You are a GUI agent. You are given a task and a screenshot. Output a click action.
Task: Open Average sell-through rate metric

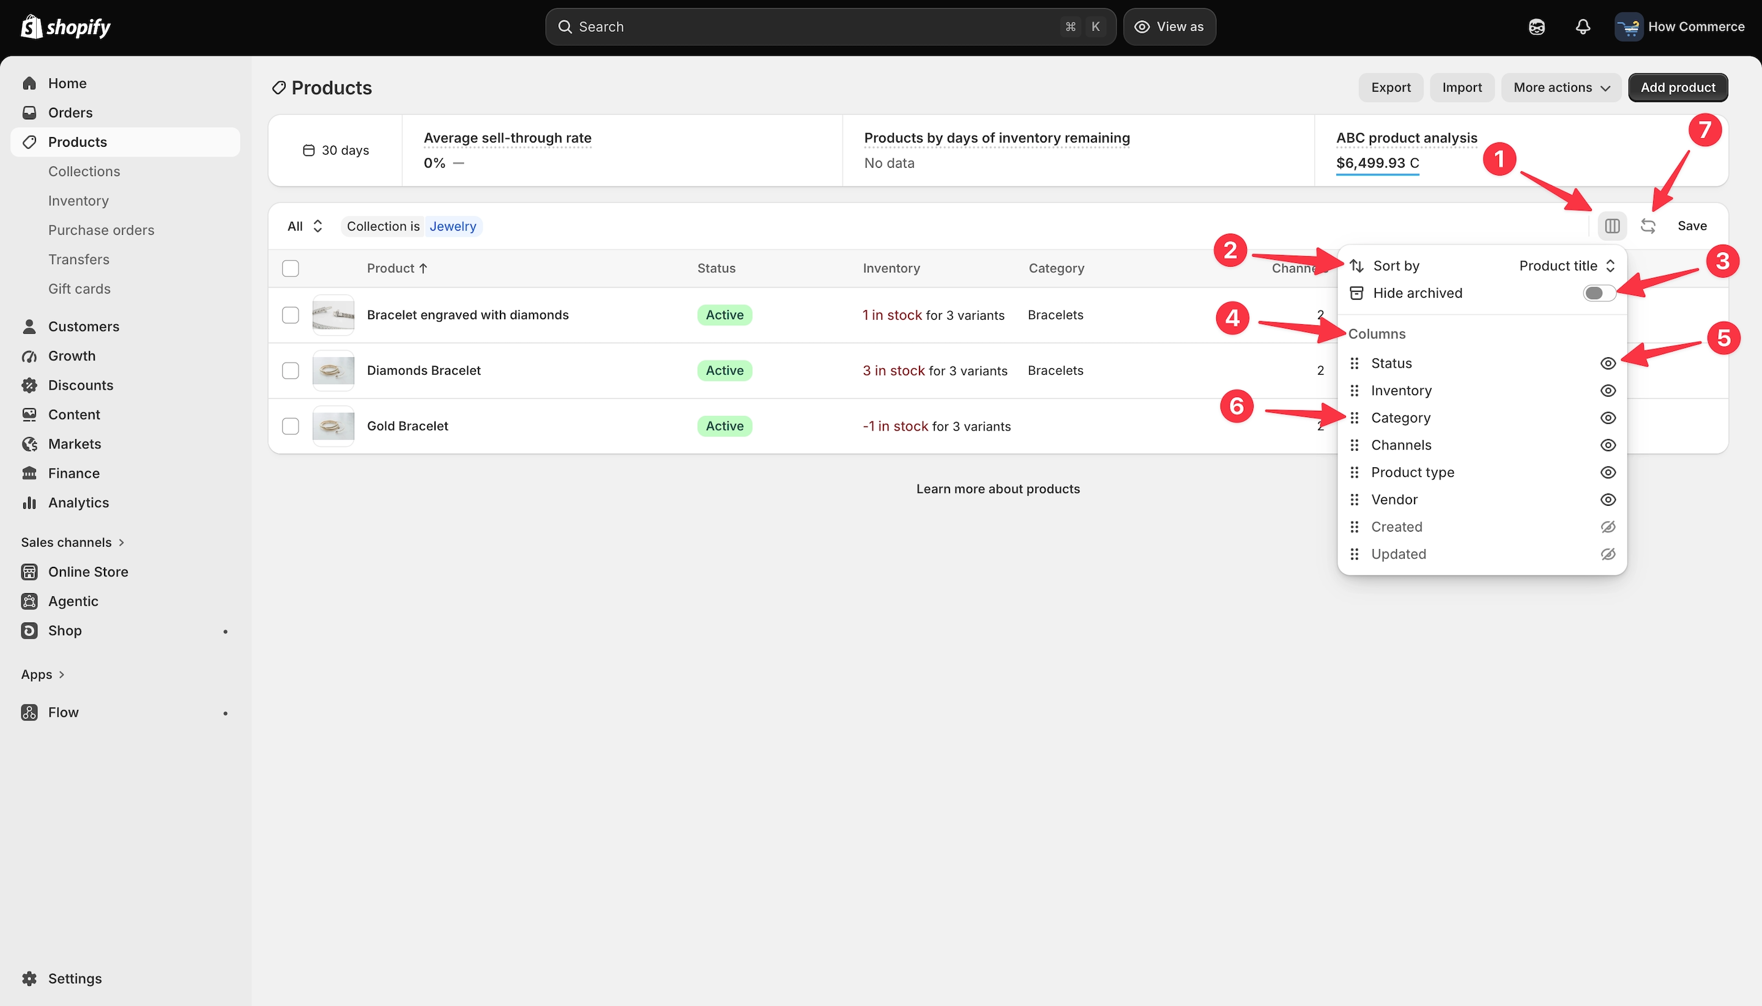click(507, 138)
